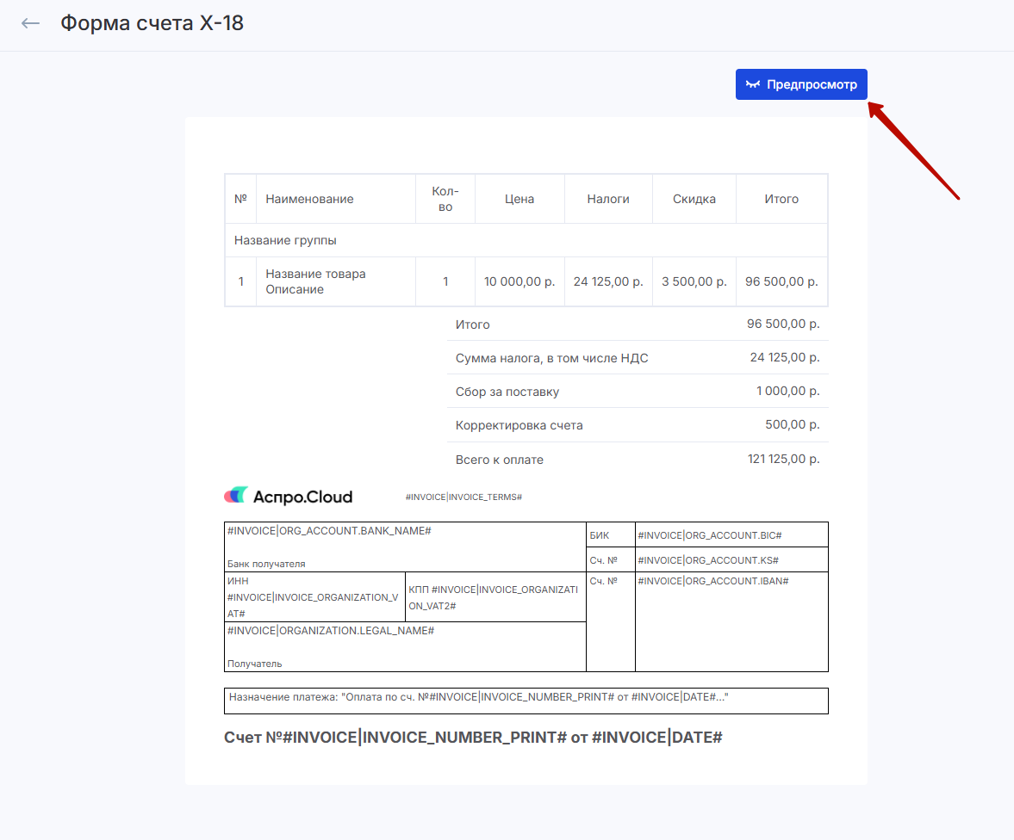Click the Аспро.Cloud logo in the invoice
1014x840 pixels.
(289, 497)
